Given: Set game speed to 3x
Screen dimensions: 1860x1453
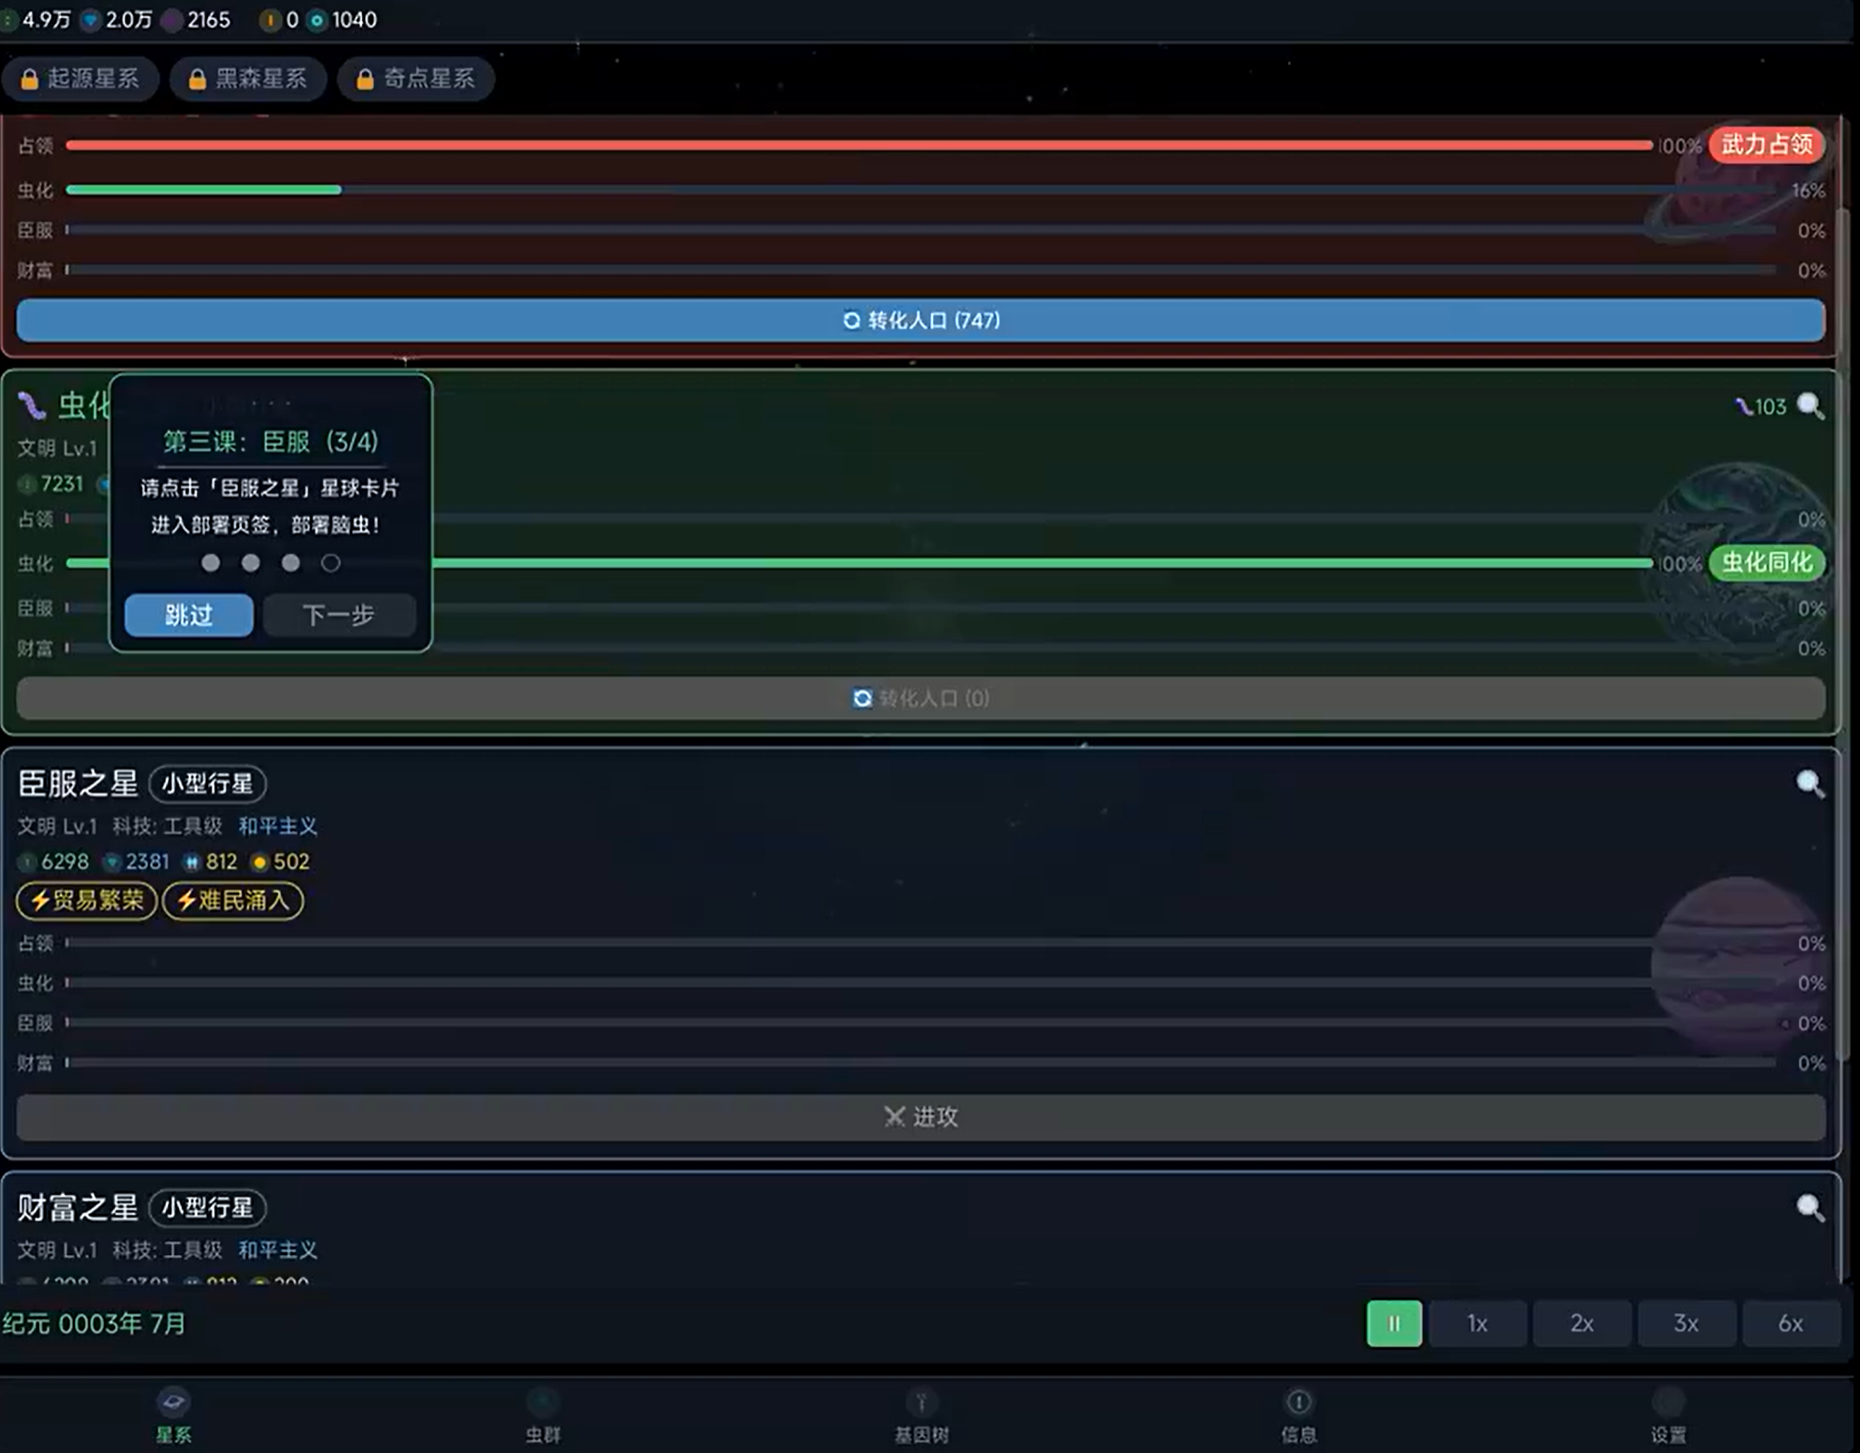Looking at the screenshot, I should (1686, 1323).
